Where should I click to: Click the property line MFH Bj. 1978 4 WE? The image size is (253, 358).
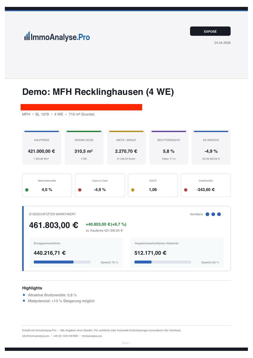point(59,114)
